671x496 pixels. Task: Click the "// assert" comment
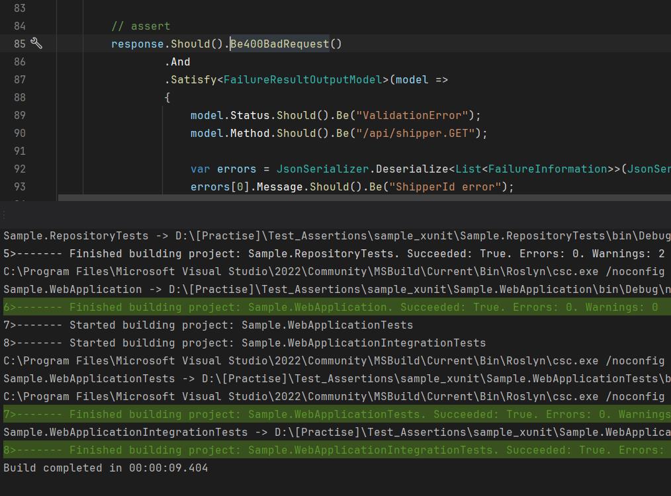[x=140, y=26]
